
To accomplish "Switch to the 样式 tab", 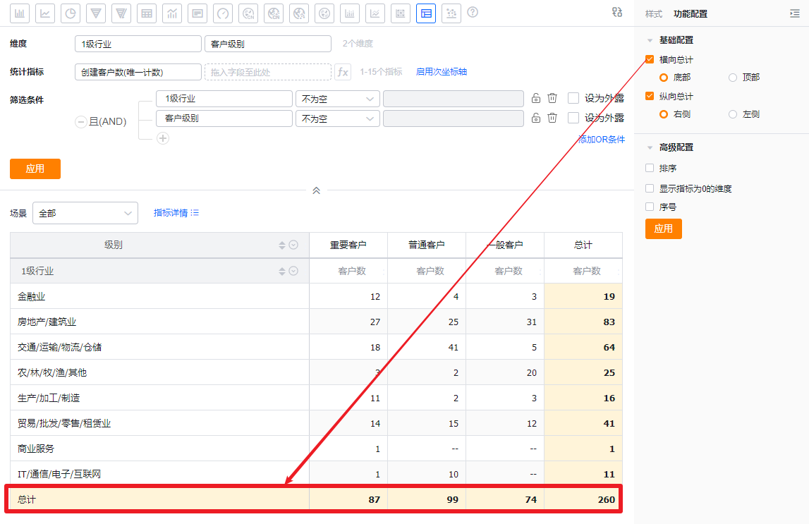I will (x=654, y=13).
